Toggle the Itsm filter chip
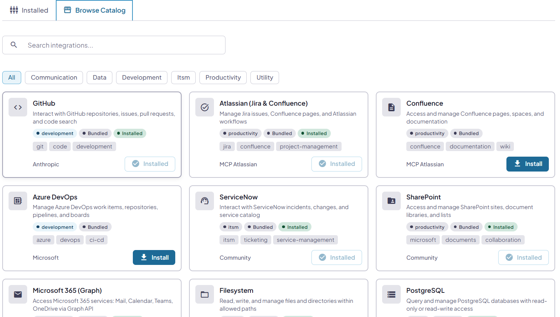 (183, 77)
